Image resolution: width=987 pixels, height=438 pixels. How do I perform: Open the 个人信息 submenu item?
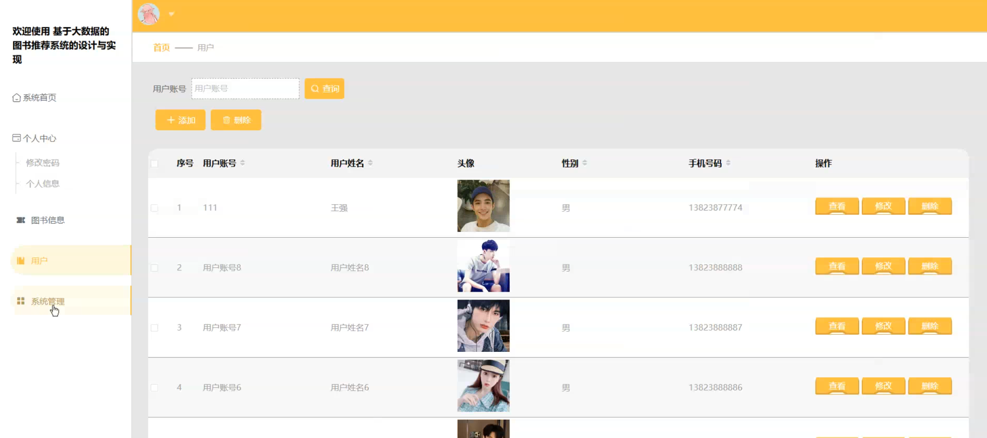click(43, 184)
